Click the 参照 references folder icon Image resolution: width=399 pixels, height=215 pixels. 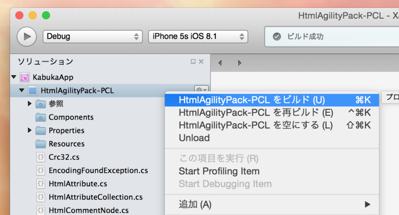(x=41, y=104)
